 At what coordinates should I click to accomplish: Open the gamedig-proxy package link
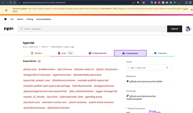pos(94,97)
